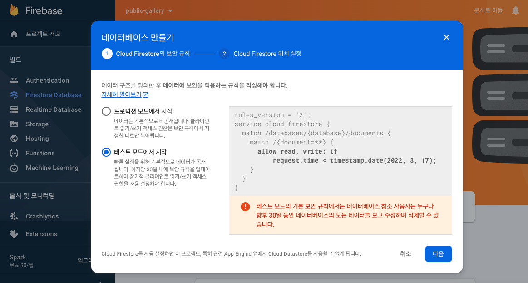This screenshot has width=528, height=283.
Task: Click the Crashlytics bug icon
Action: tap(14, 216)
